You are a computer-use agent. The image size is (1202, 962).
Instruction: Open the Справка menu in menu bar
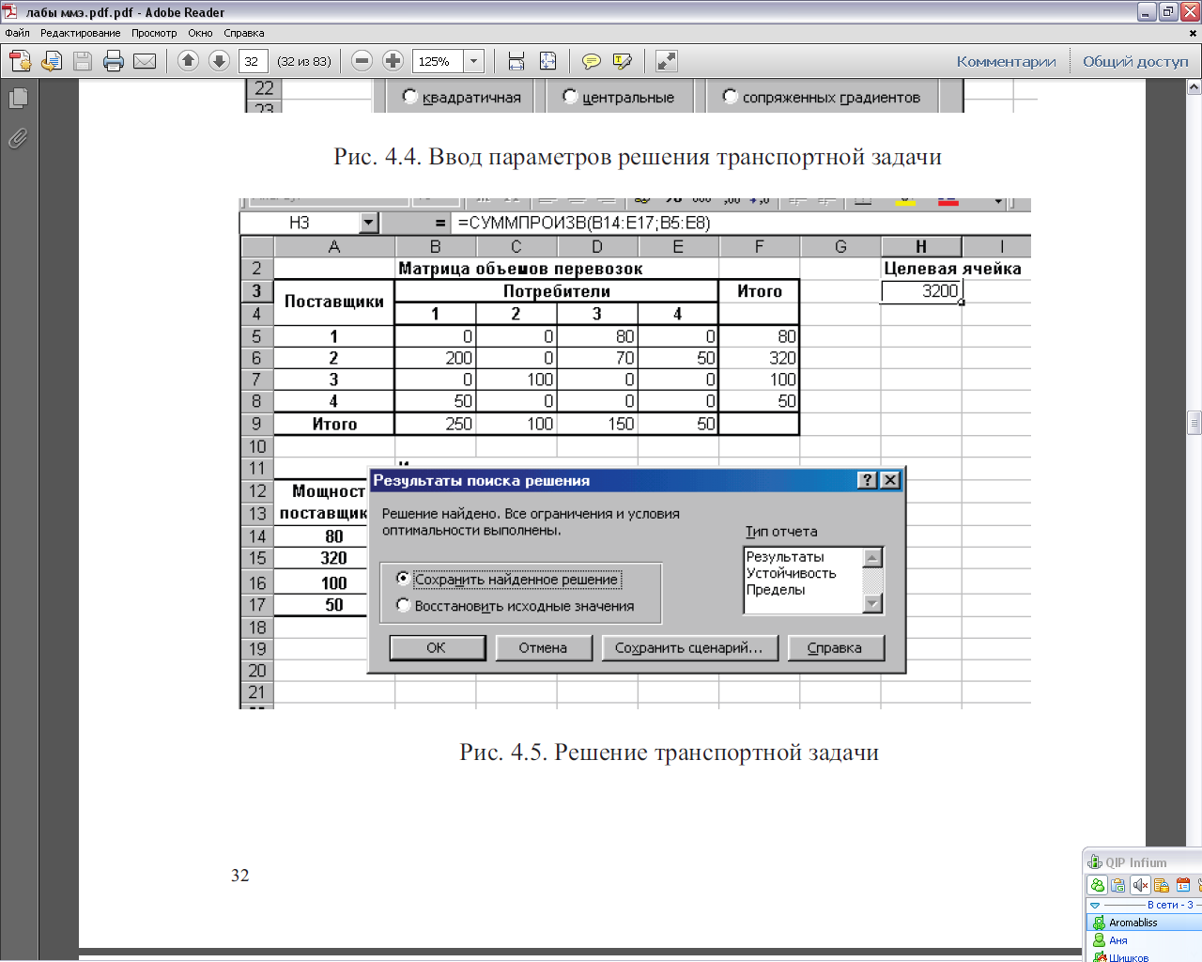pyautogui.click(x=244, y=33)
